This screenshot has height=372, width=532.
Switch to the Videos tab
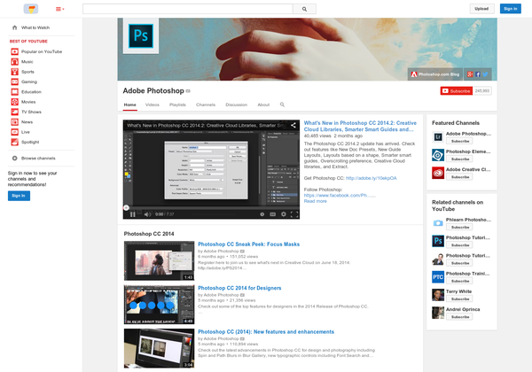pos(153,105)
